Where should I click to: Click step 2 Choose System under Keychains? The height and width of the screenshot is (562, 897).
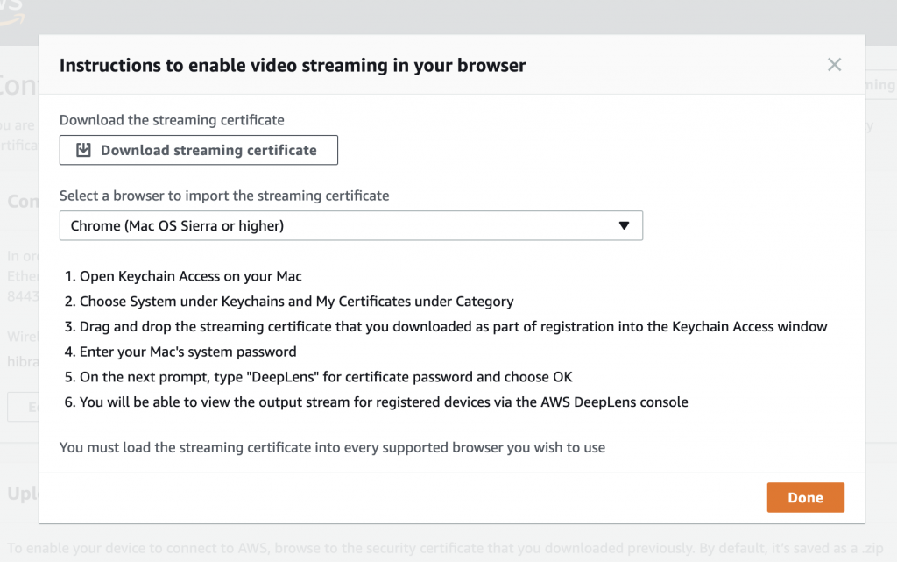tap(296, 302)
